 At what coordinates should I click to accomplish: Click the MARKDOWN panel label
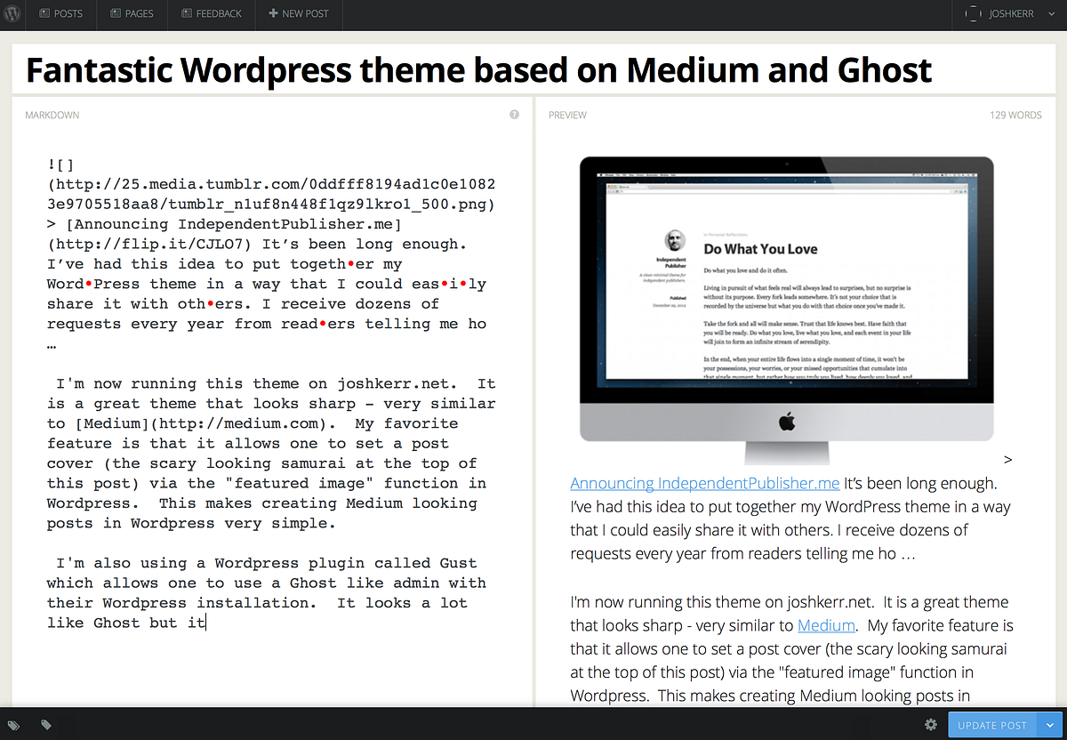click(x=52, y=116)
